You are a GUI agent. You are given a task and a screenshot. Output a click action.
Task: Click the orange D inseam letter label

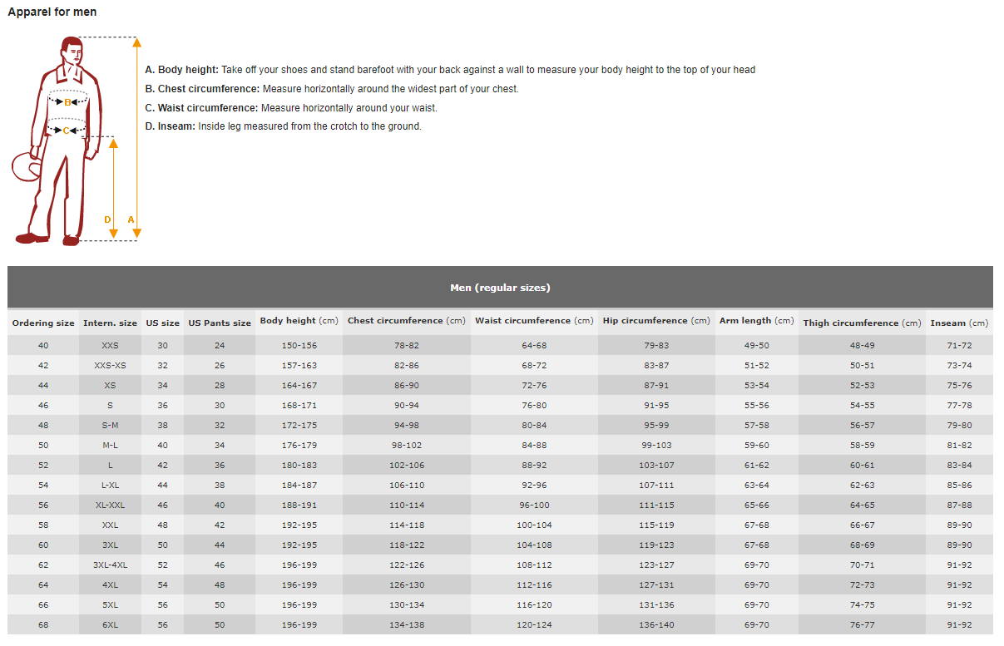coord(107,219)
